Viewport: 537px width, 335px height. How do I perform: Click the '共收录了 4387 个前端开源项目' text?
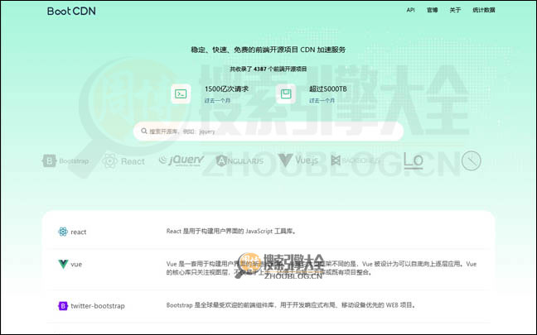(268, 69)
